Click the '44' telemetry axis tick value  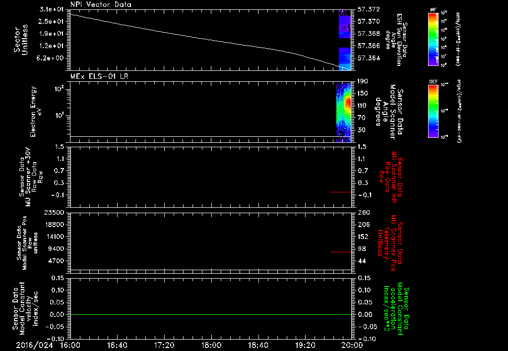click(x=362, y=261)
